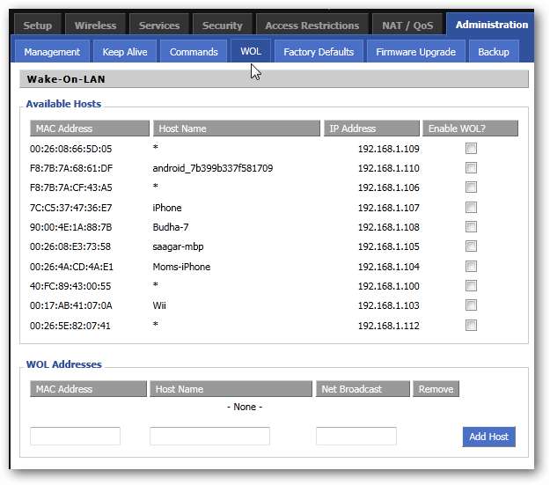
Task: Select WOL checkbox for Moms-iPhone
Action: point(472,267)
